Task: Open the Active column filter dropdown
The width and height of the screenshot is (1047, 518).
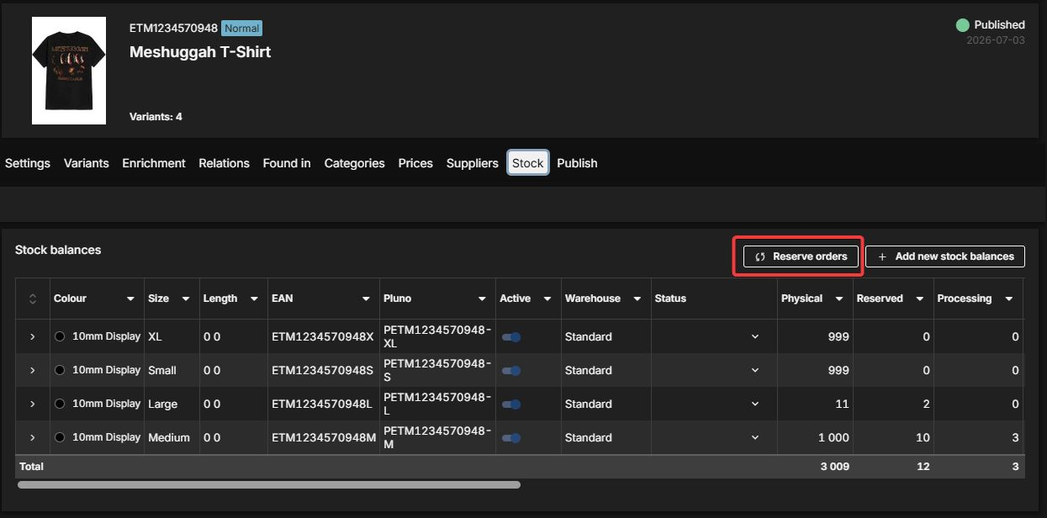Action: 547,299
